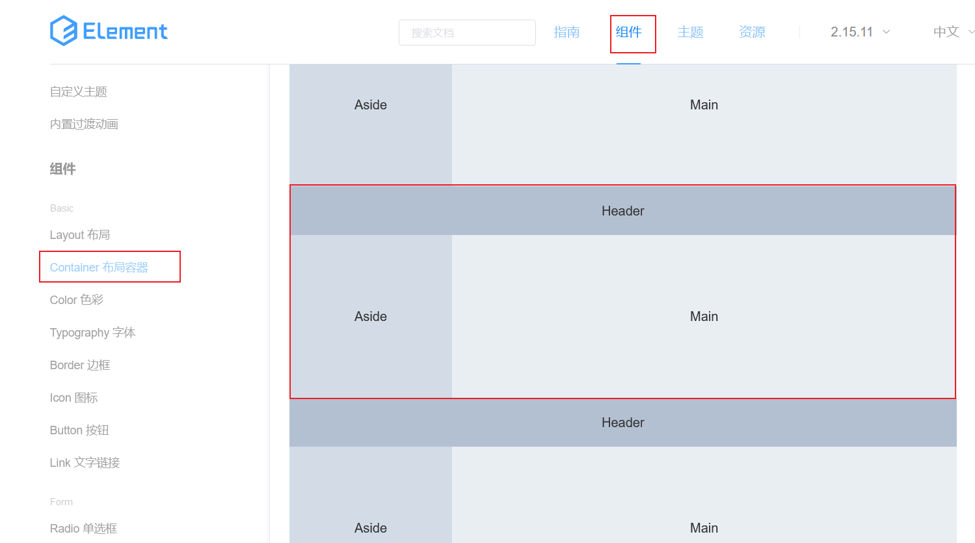This screenshot has width=975, height=543.
Task: Open the 指南 navigation tab
Action: [x=567, y=32]
